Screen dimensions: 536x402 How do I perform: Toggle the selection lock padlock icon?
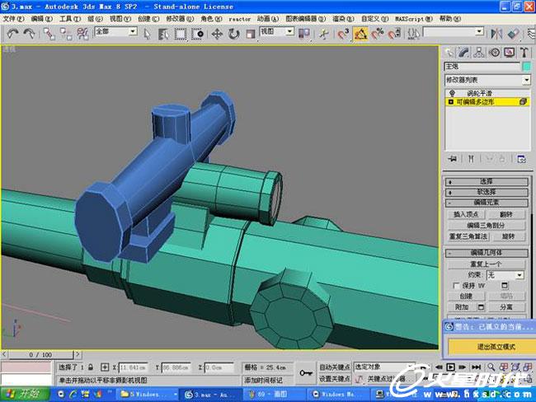click(x=91, y=367)
